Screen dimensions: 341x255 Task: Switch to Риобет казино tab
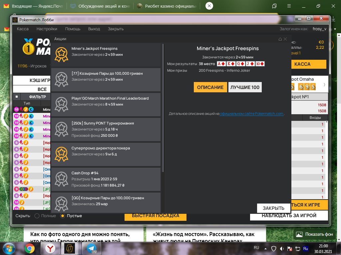(167, 6)
